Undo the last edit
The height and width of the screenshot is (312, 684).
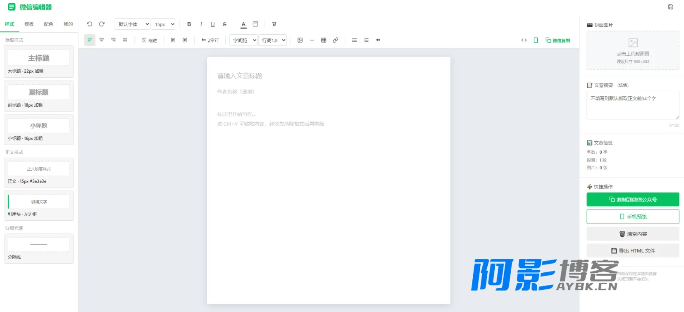(x=89, y=24)
